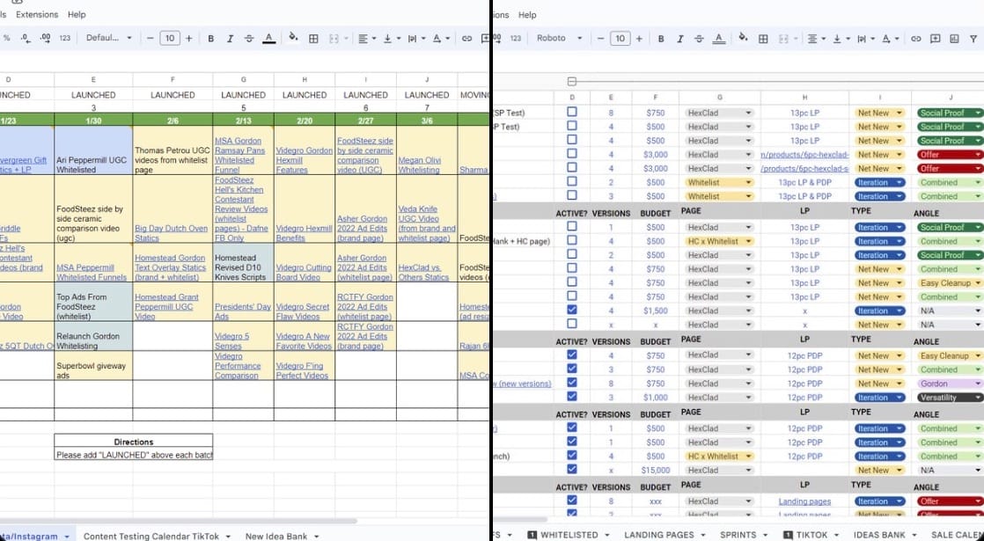
Task: Switch to SPRINTS sheet tab
Action: [x=738, y=535]
